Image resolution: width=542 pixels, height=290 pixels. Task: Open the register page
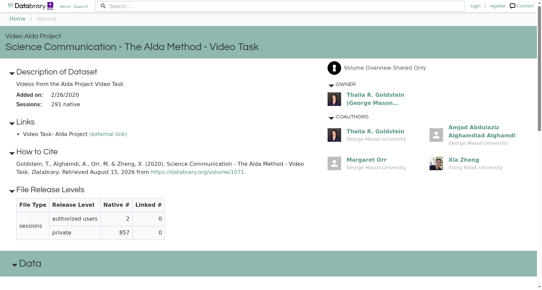tap(497, 6)
